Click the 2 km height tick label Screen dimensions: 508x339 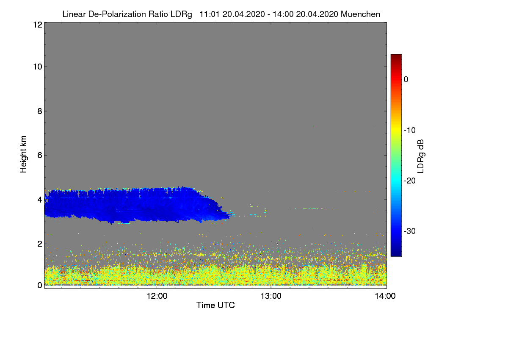tap(39, 244)
